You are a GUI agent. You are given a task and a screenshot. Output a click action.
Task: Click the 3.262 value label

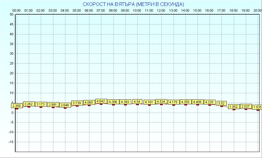click(x=29, y=104)
